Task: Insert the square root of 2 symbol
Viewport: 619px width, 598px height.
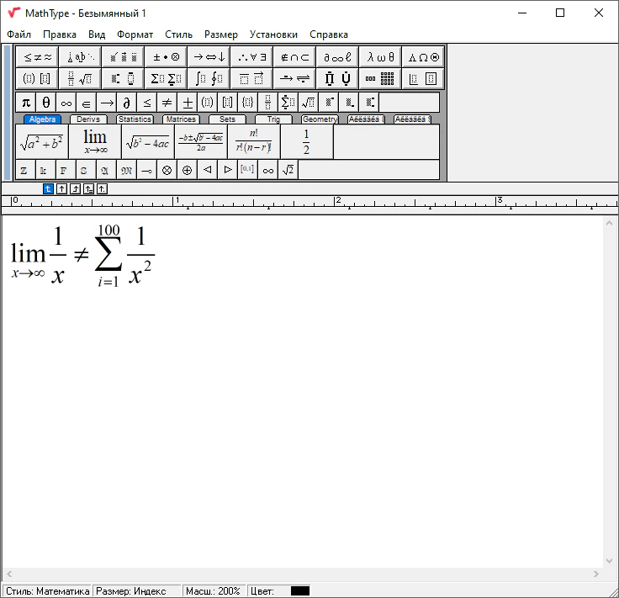Action: [288, 170]
